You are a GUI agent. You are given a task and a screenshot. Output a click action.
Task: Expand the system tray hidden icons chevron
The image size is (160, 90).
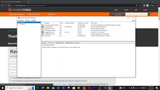(128, 88)
